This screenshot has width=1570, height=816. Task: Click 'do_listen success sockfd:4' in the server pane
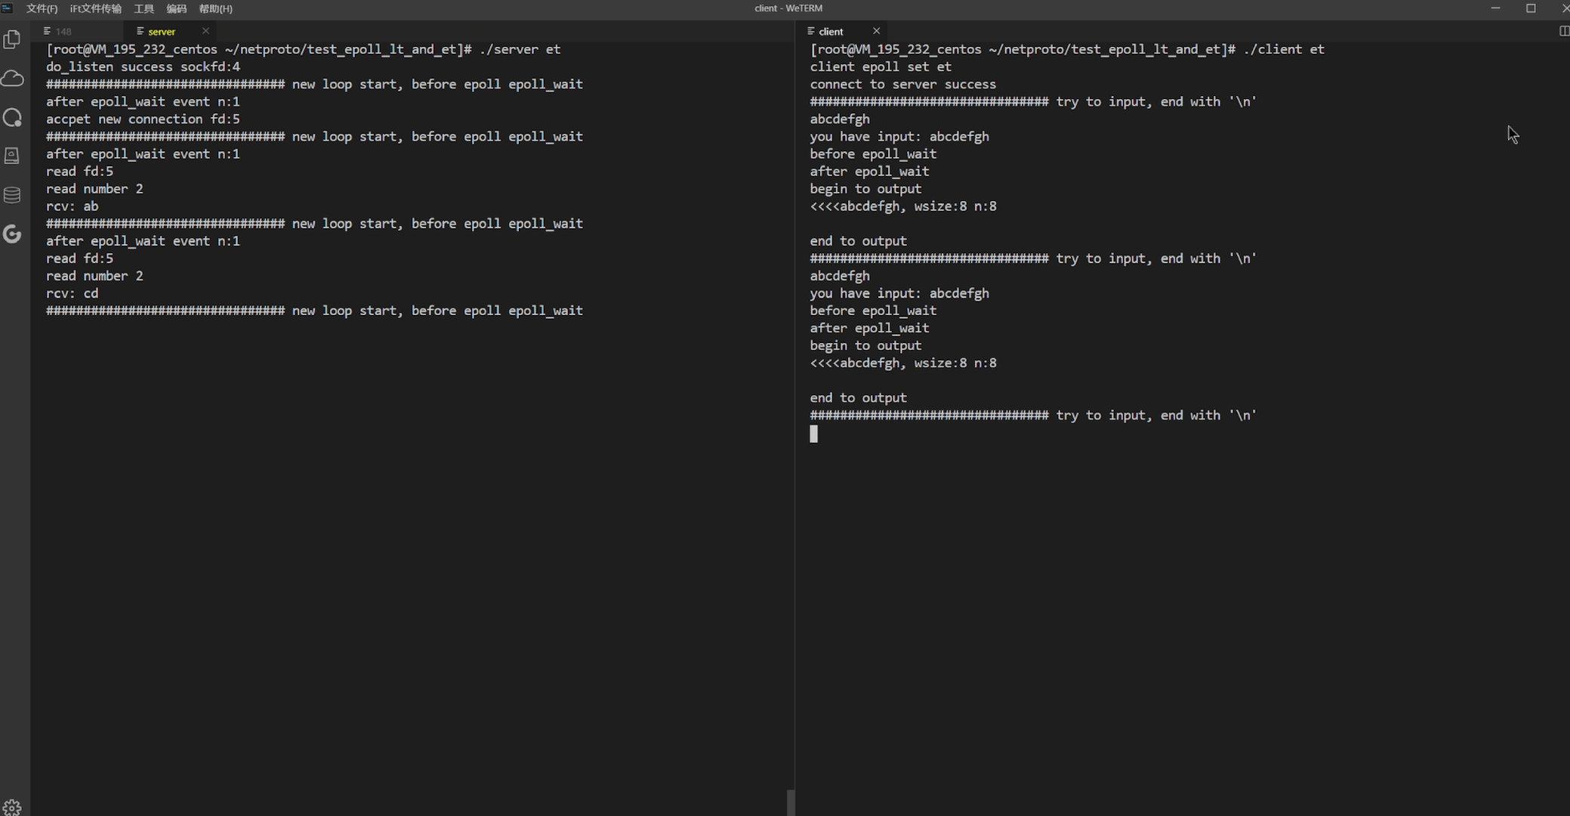(143, 66)
